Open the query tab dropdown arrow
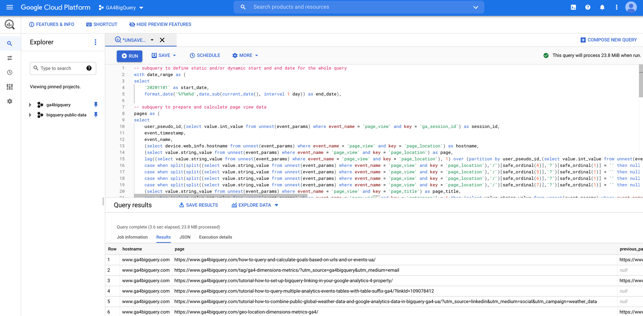The width and height of the screenshot is (643, 316). [x=152, y=40]
